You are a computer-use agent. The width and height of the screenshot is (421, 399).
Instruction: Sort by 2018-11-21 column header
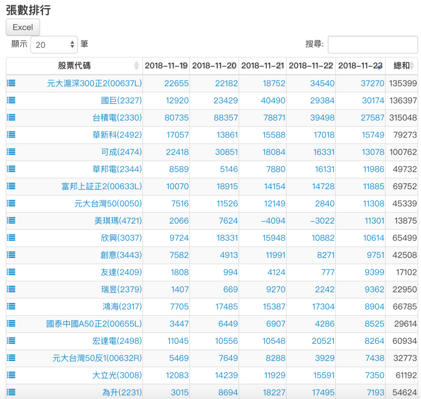point(262,66)
